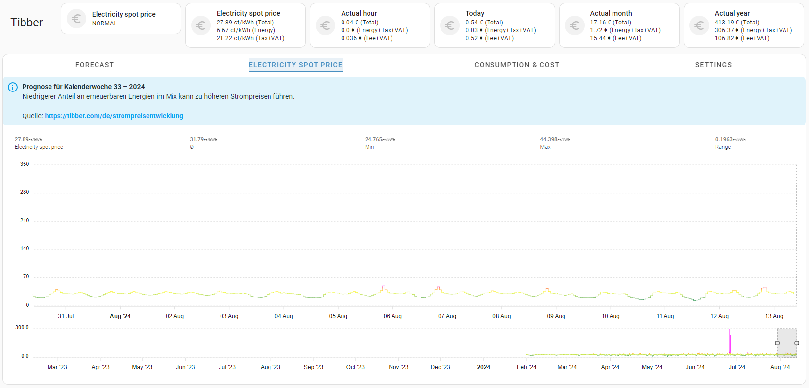Click euro icon in Actual month card
This screenshot has height=388, width=809.
click(575, 25)
